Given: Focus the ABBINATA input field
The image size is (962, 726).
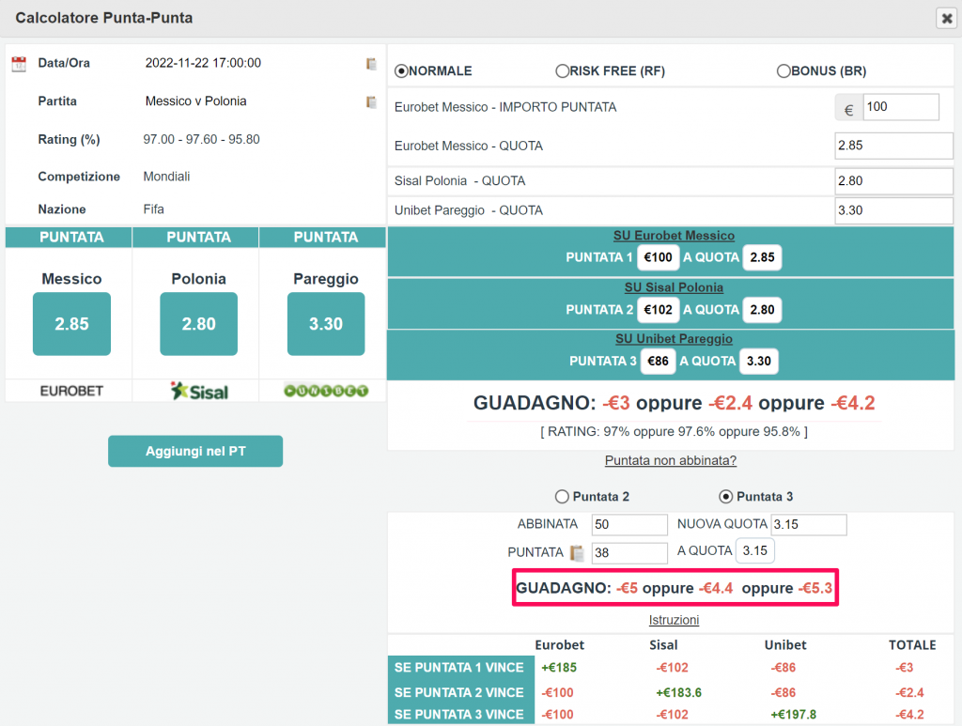Looking at the screenshot, I should [629, 524].
